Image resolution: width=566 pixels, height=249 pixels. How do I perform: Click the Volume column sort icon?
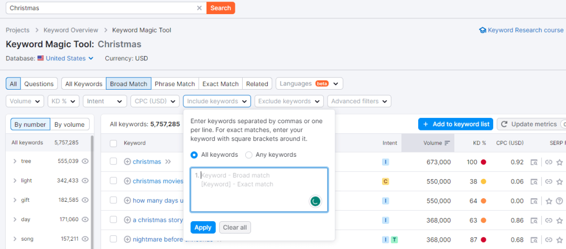coord(447,143)
